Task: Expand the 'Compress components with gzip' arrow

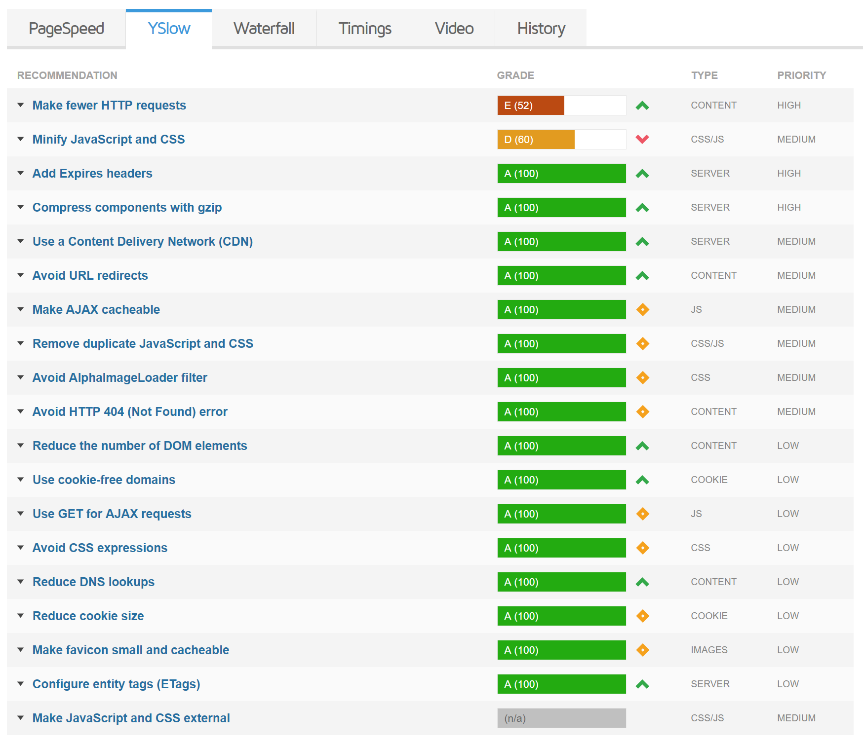Action: 21,207
